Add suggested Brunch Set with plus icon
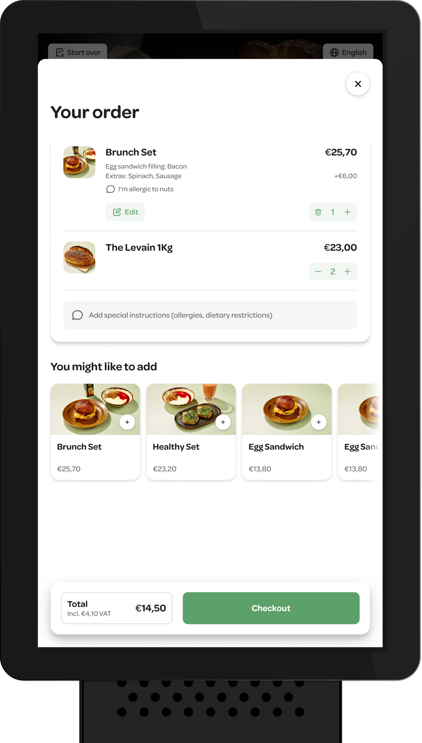The height and width of the screenshot is (743, 422). (x=127, y=422)
